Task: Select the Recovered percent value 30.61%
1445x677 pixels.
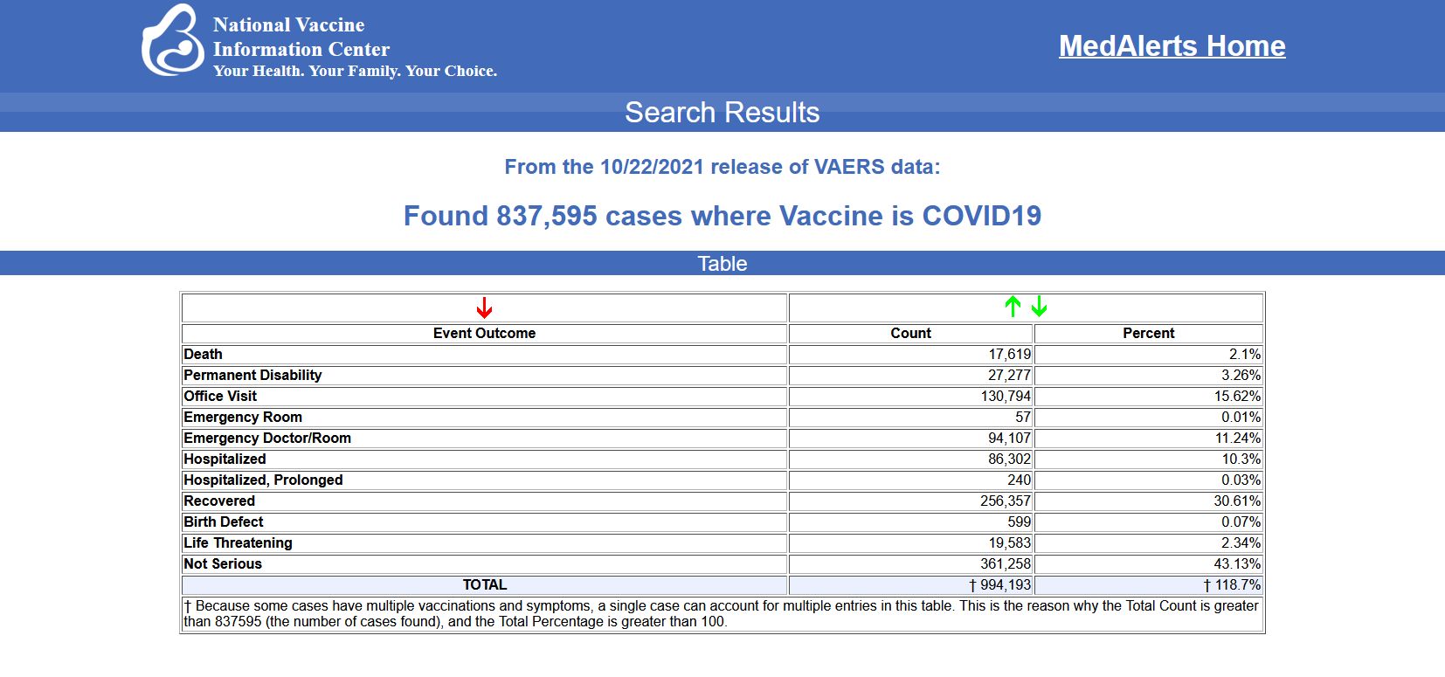Action: pos(1237,501)
